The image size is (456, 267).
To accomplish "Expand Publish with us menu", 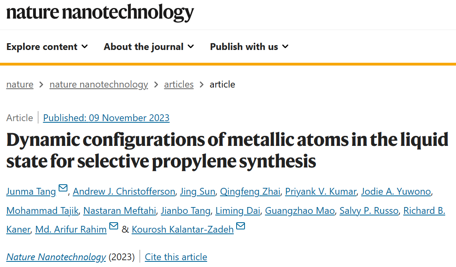I will coord(249,47).
